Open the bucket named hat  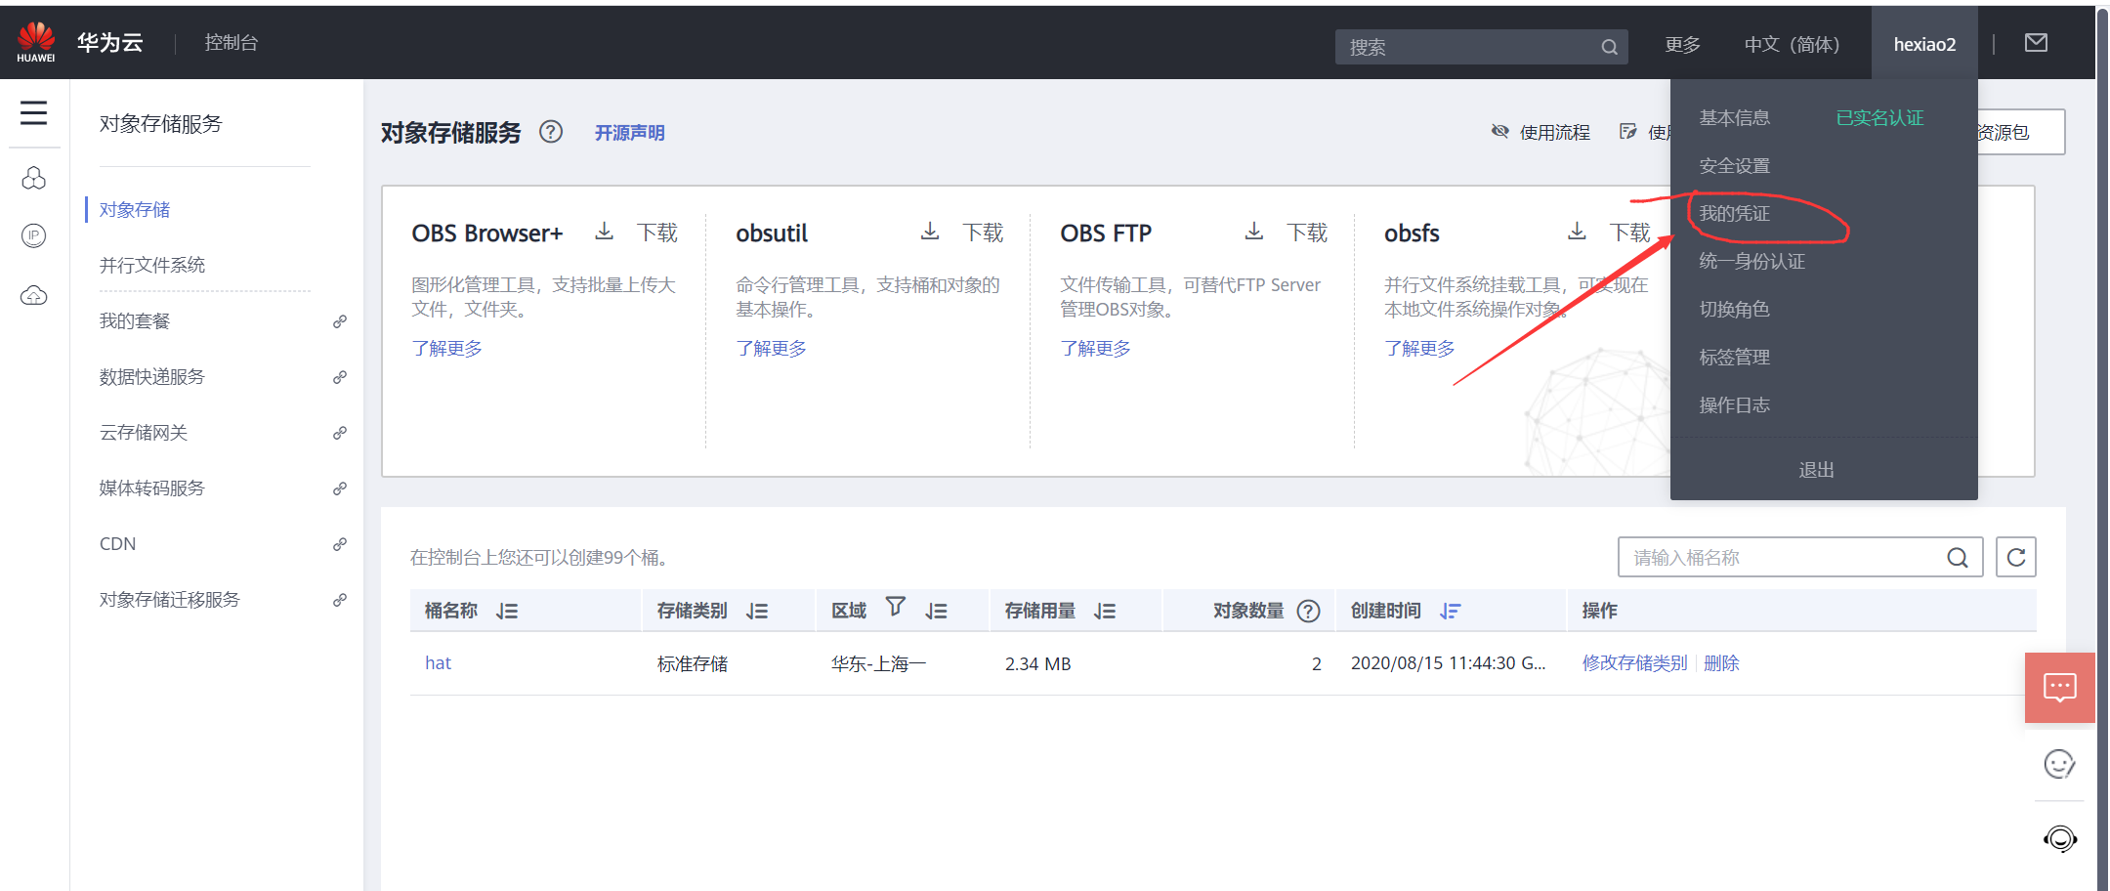438,662
